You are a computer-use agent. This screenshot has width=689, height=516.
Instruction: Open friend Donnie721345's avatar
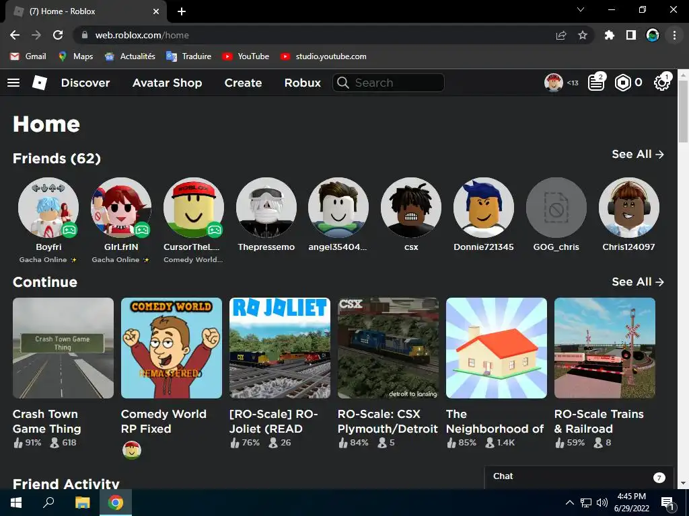(483, 208)
